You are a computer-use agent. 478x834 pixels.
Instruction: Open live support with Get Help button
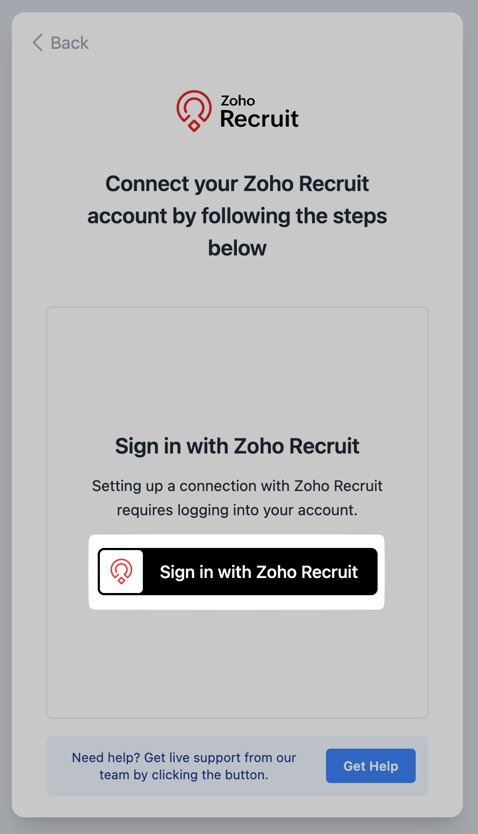tap(371, 766)
